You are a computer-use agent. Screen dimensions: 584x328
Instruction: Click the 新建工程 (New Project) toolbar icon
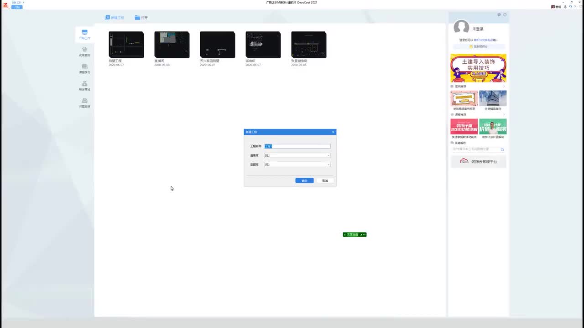(x=108, y=18)
